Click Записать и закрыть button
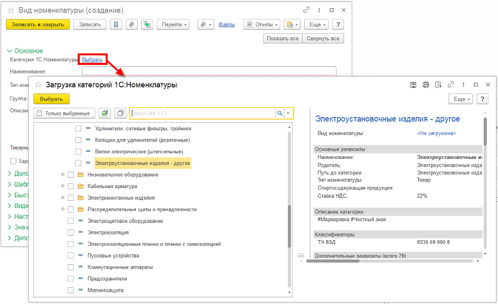This screenshot has width=498, height=304. (x=38, y=25)
